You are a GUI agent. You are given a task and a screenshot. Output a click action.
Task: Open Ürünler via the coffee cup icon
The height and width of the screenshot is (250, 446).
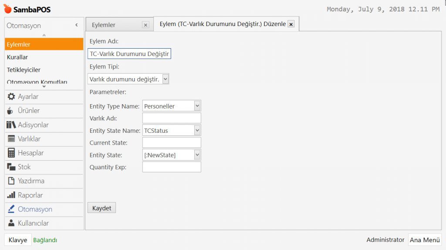point(11,111)
